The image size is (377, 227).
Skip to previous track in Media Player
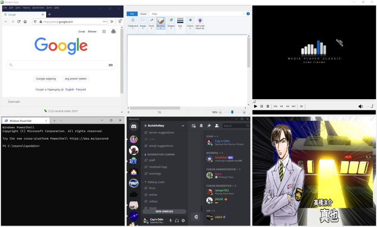[x=275, y=106]
